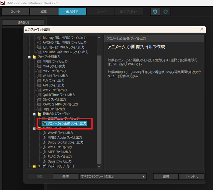Click the disc icon beside AVCHD 向け MPEG
This screenshot has width=213, height=190.
tap(39, 42)
